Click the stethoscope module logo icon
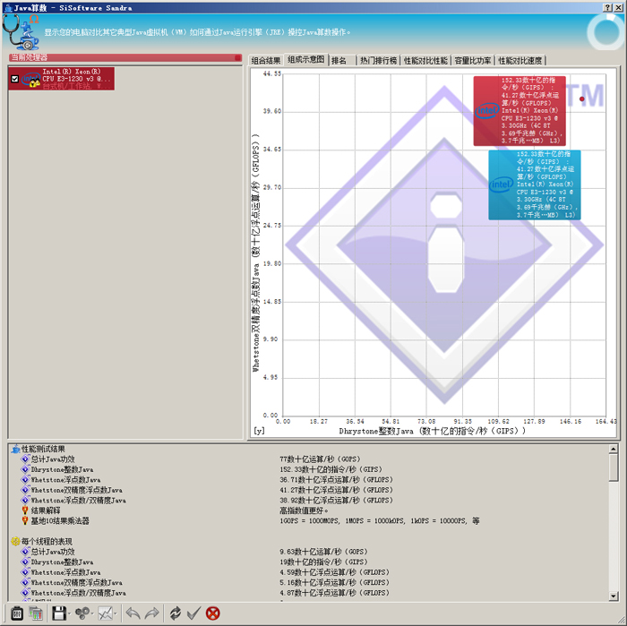Screen dimensions: 627x626 21,32
